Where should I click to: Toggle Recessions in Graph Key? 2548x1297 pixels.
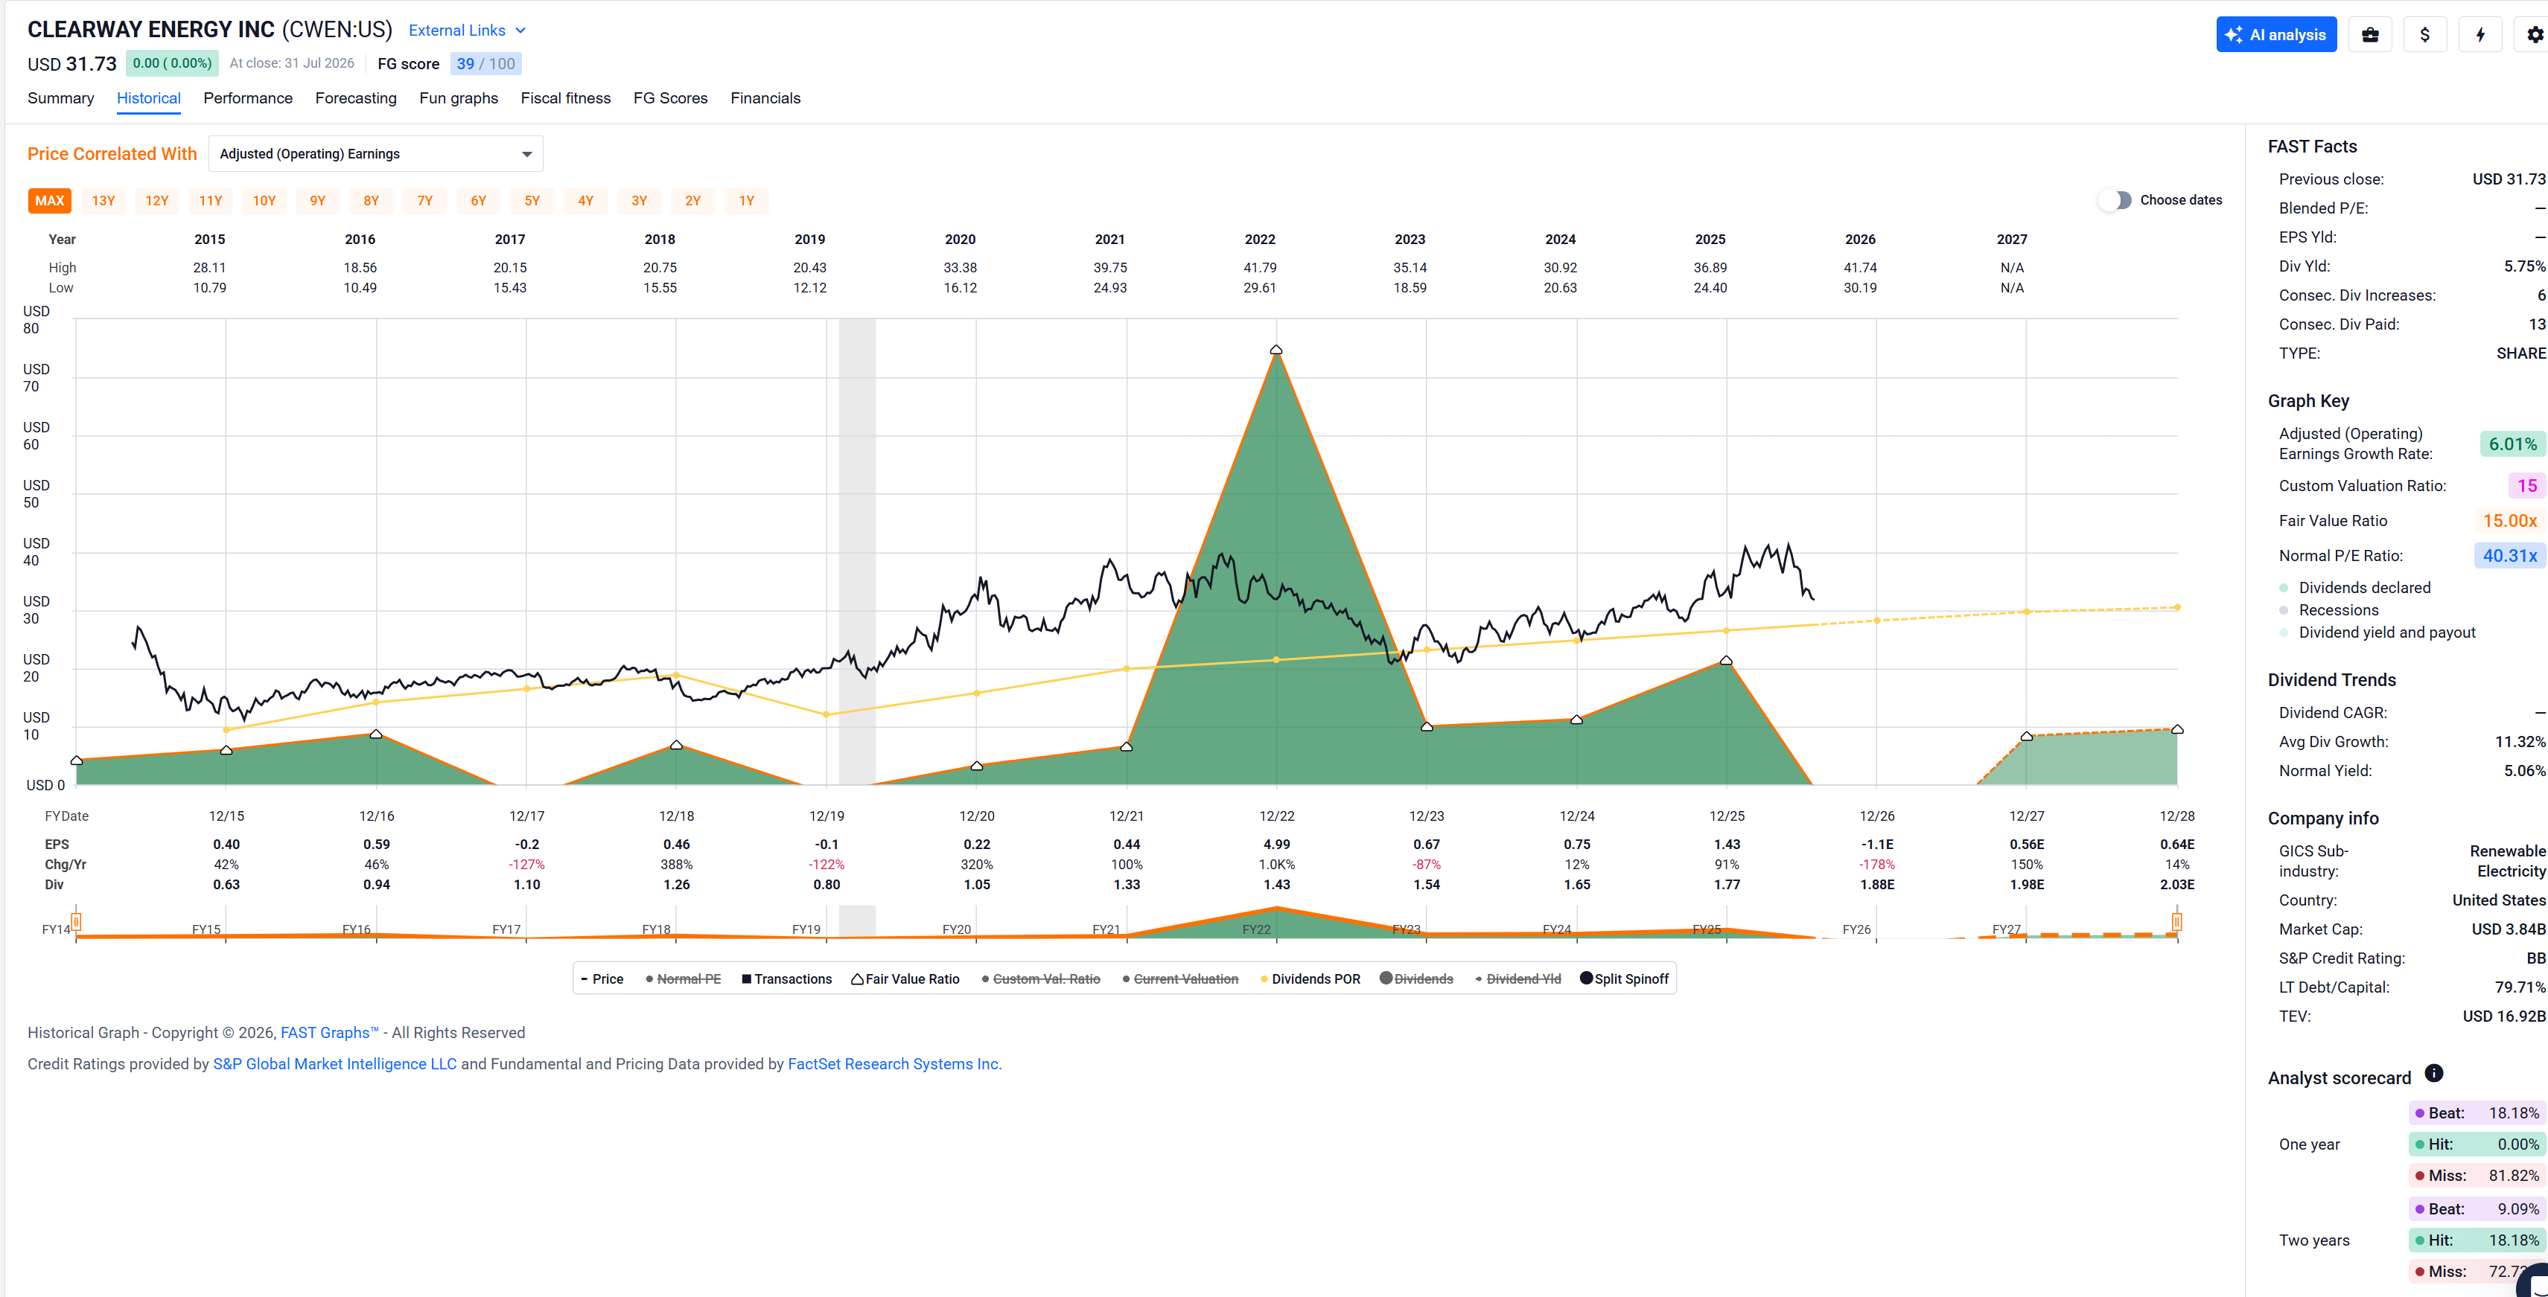2328,610
